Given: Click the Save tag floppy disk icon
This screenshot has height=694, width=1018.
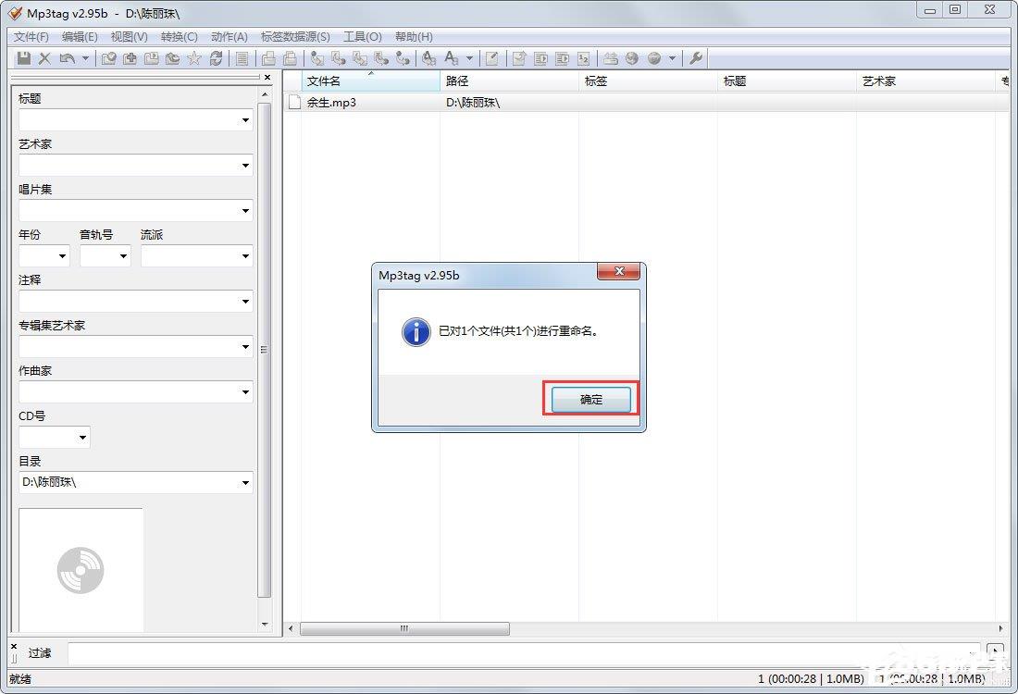Looking at the screenshot, I should pyautogui.click(x=24, y=58).
